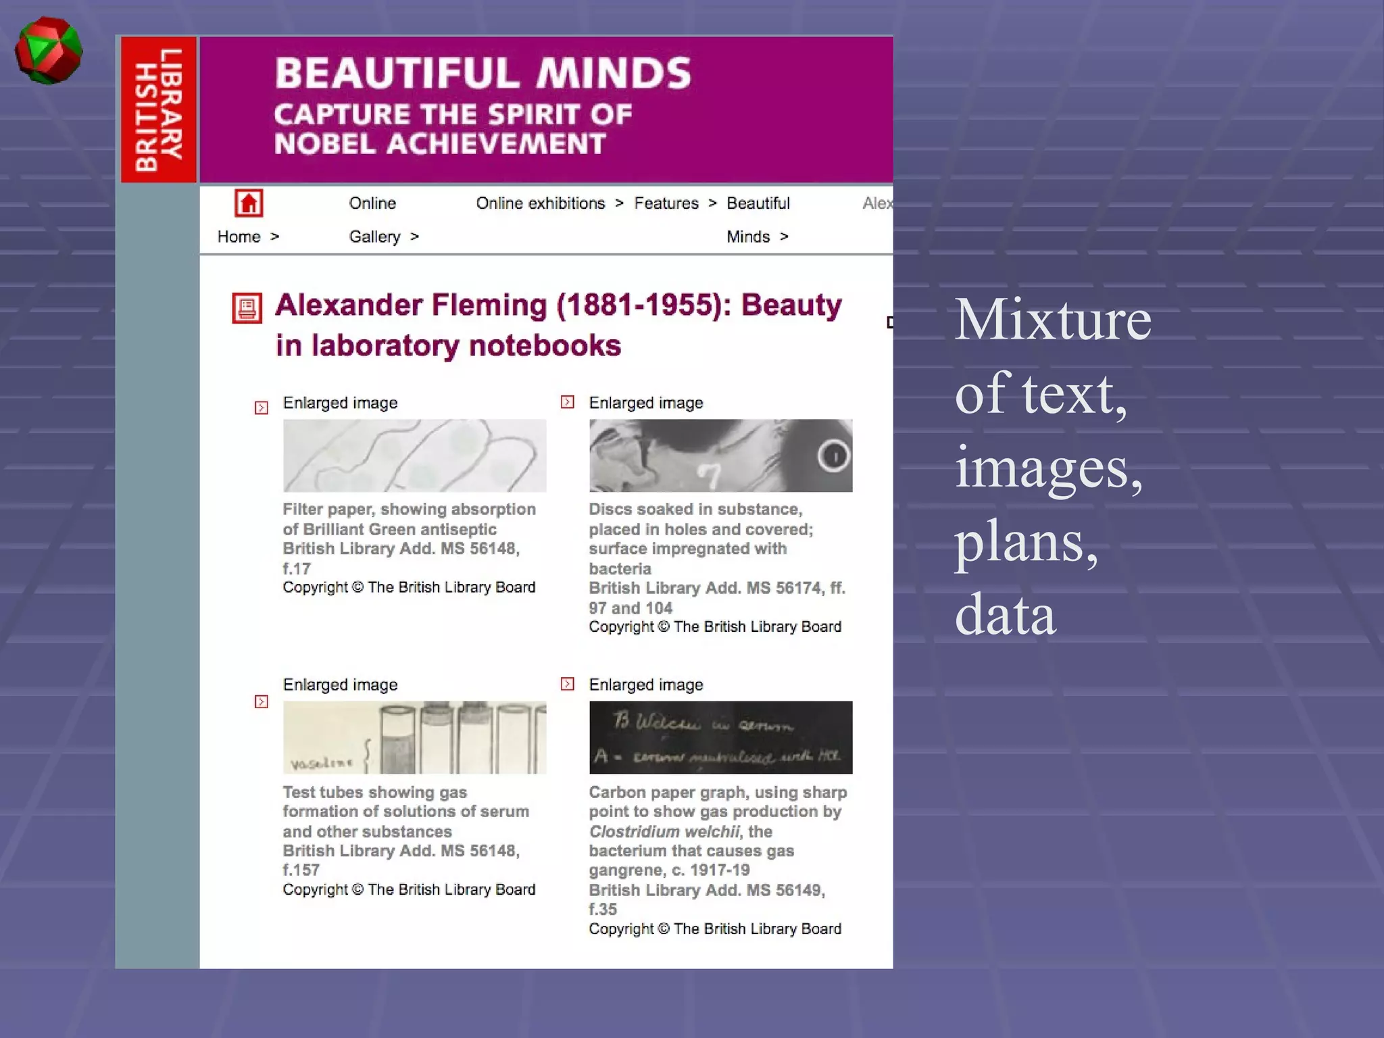Screen dimensions: 1384x1038
Task: Click the 'Clostridium welchii' italic text
Action: click(x=664, y=831)
